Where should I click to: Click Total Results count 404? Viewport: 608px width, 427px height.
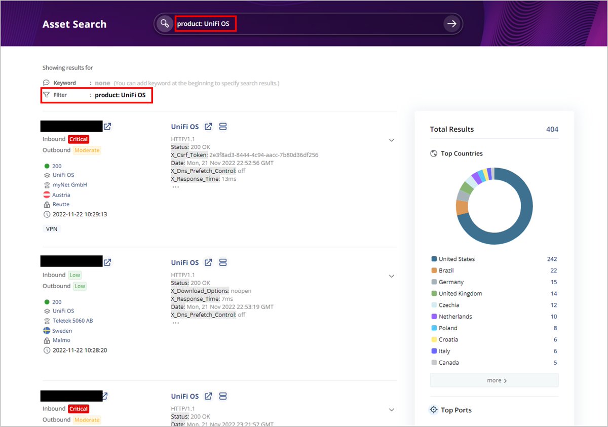(552, 129)
